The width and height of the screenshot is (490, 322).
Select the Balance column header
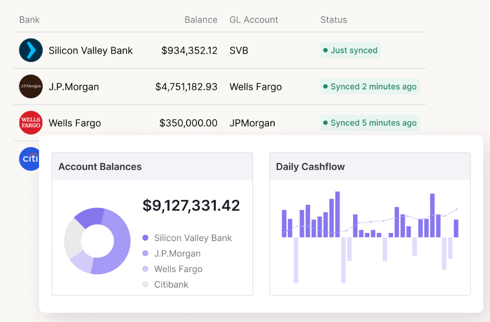201,20
